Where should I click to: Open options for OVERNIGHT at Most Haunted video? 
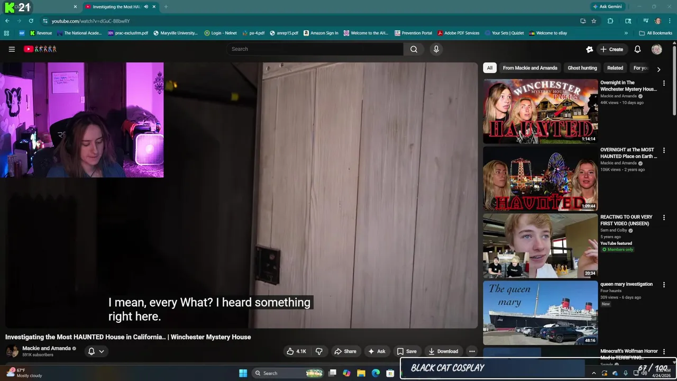click(x=664, y=150)
